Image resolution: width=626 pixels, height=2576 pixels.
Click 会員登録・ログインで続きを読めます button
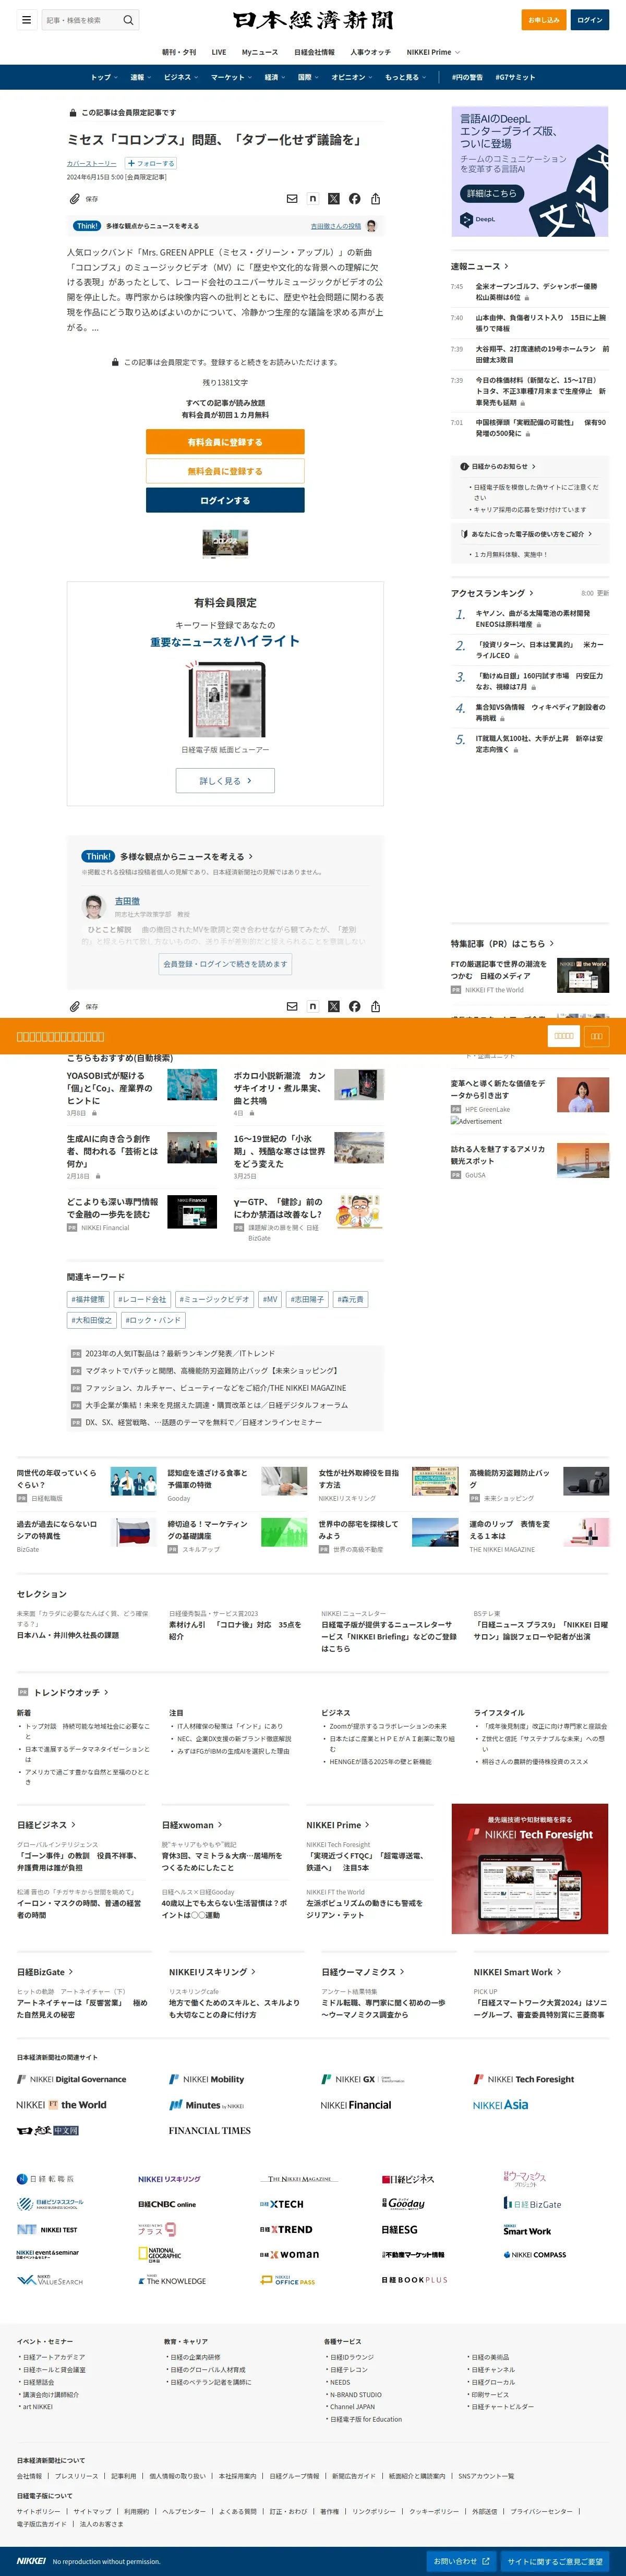click(225, 964)
